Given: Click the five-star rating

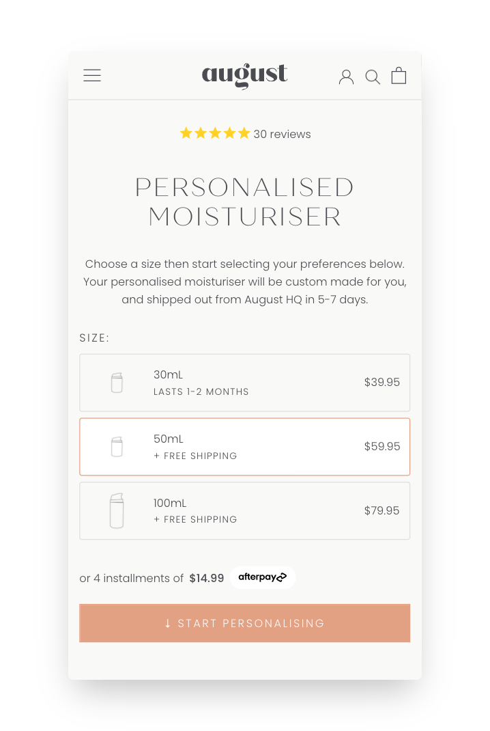Looking at the screenshot, I should [215, 134].
